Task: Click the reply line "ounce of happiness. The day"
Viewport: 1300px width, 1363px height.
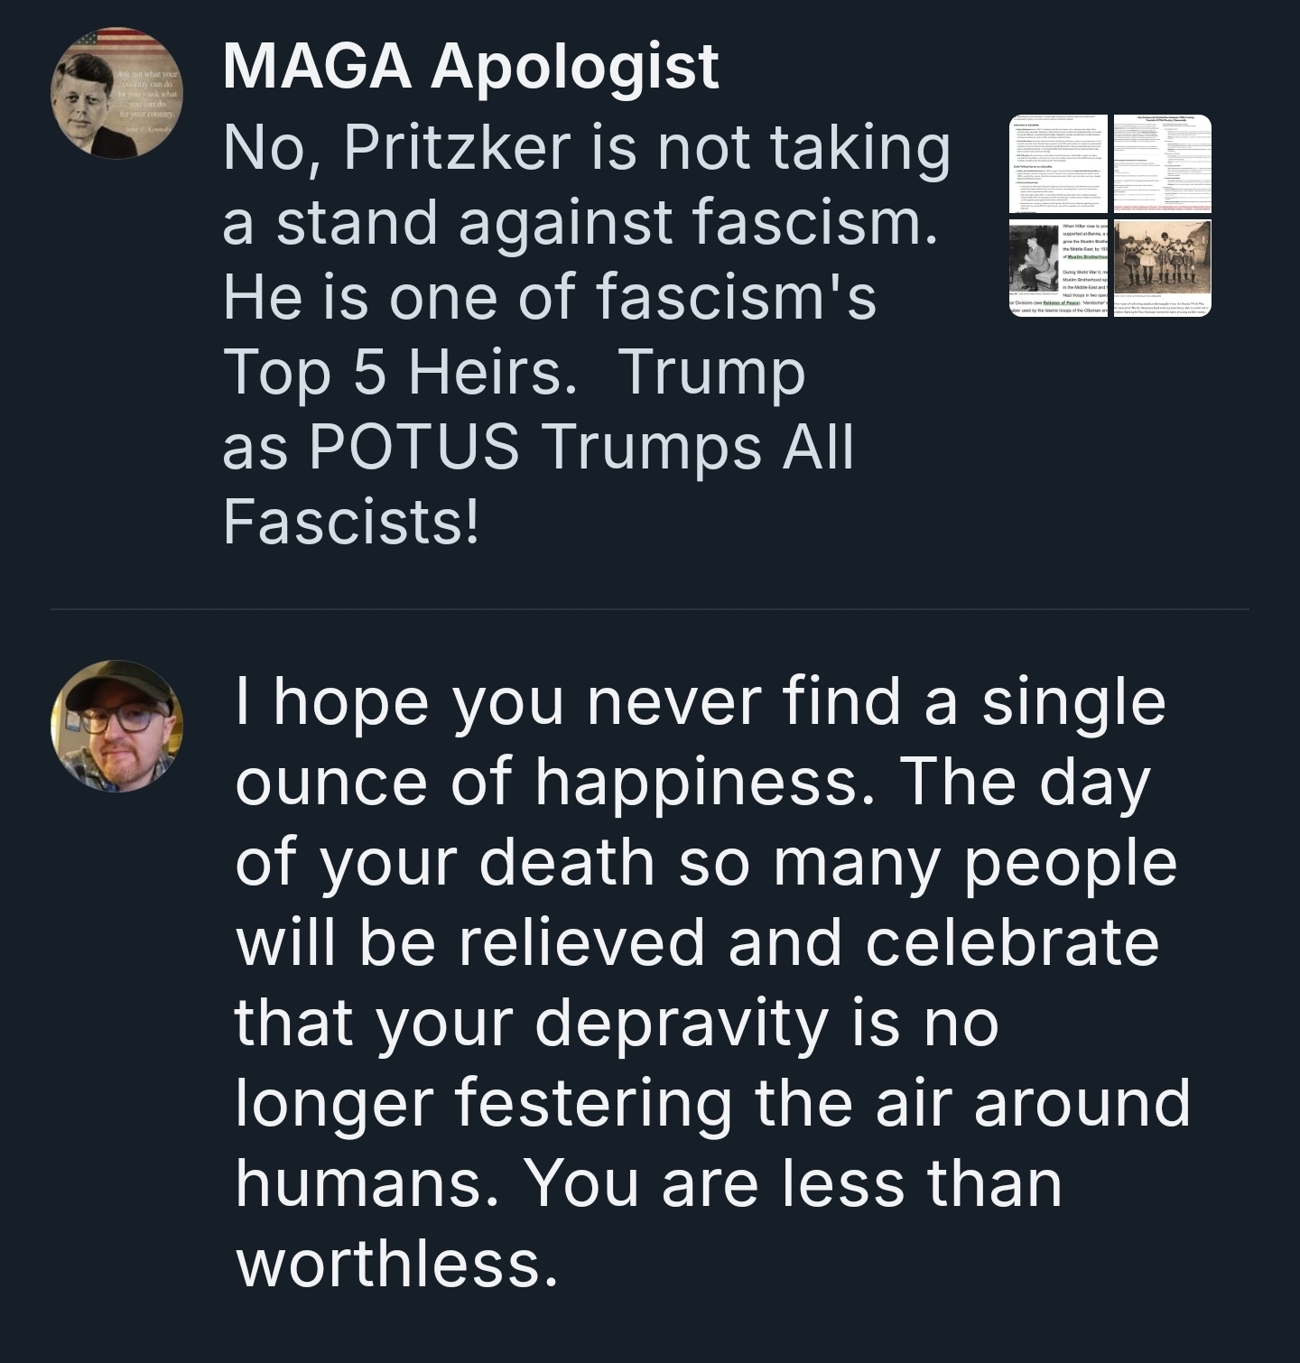Action: [692, 782]
